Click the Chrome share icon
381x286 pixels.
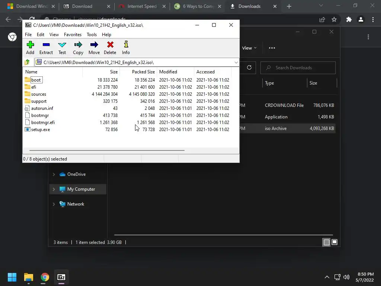(x=322, y=19)
